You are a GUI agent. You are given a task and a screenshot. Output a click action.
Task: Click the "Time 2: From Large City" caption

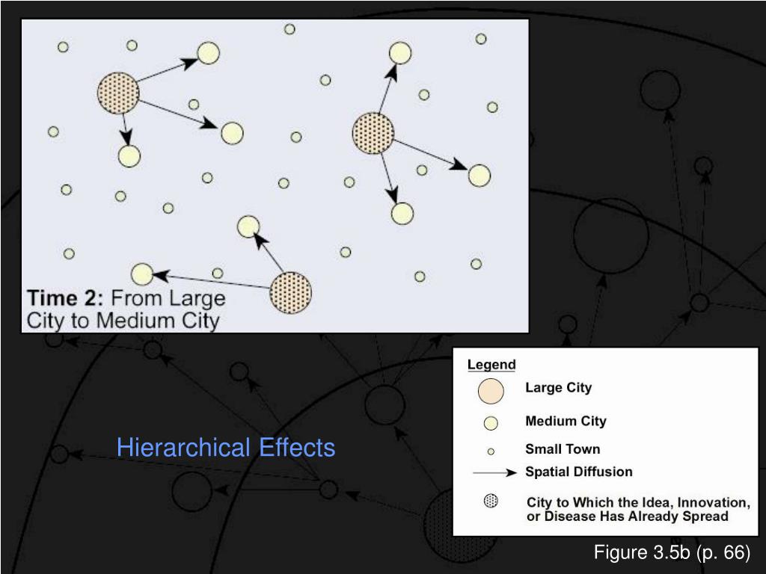[x=126, y=309]
